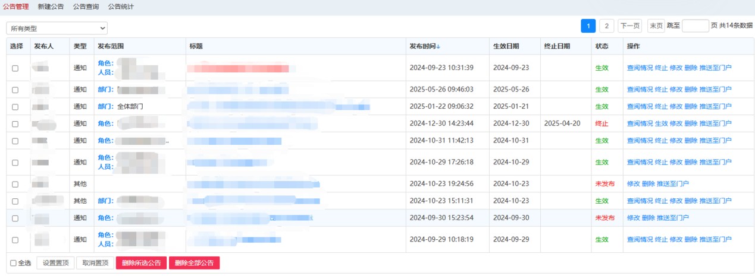Click 未发布 status in the 2024-09-30 row
Viewport: 755px width, 276px height.
coord(605,218)
